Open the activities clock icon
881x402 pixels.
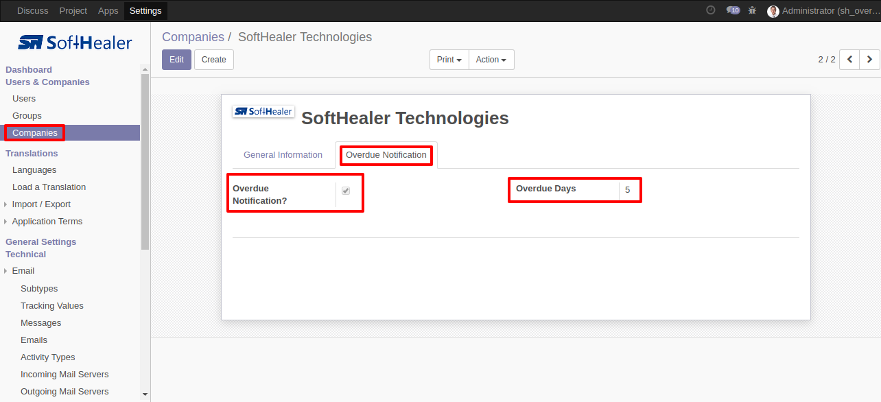710,10
